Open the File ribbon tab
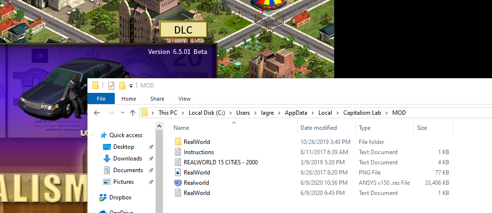This screenshot has height=213, width=492. coord(101,99)
